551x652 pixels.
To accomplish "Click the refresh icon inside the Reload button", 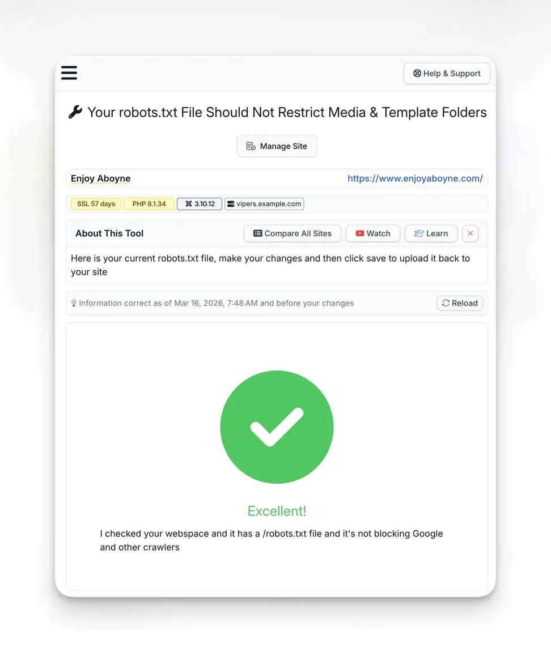I will click(x=446, y=303).
